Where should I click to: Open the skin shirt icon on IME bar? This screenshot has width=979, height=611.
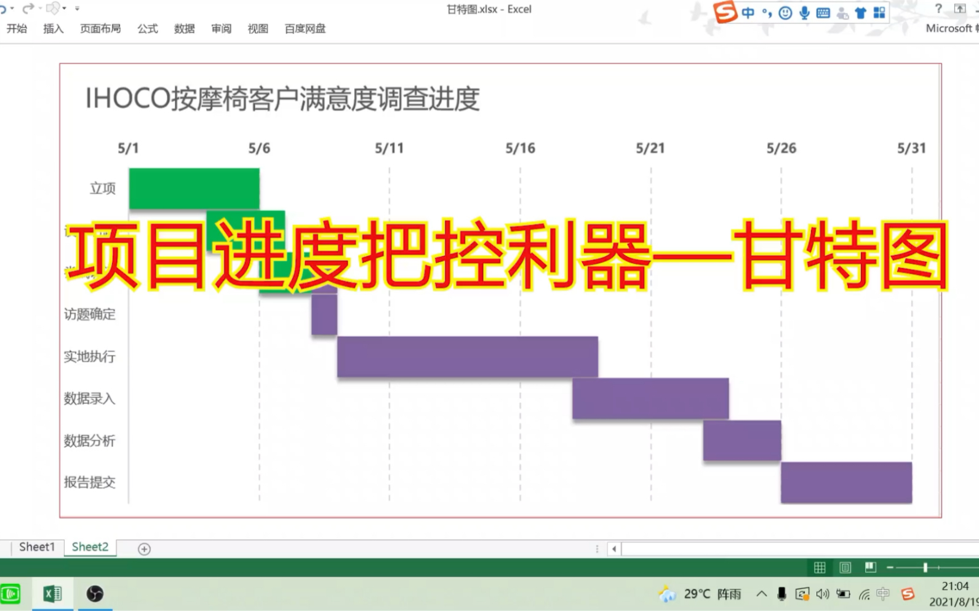pos(860,13)
